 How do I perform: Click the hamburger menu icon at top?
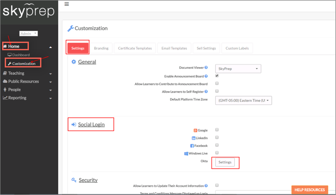tap(66, 4)
